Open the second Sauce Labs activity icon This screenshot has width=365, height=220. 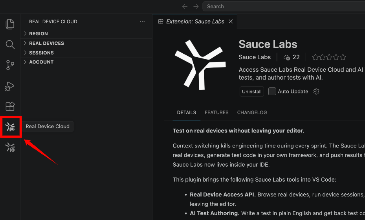(x=10, y=147)
